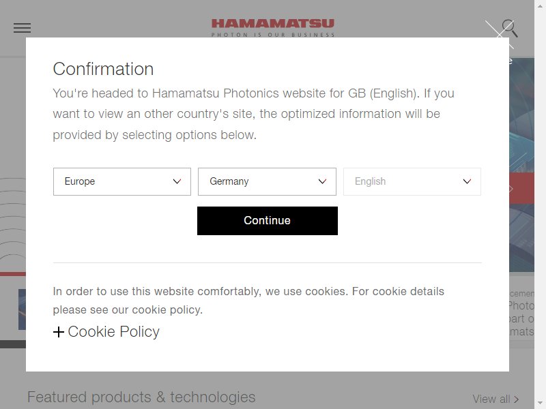Open the English language dropdown
This screenshot has height=409, width=546.
412,181
